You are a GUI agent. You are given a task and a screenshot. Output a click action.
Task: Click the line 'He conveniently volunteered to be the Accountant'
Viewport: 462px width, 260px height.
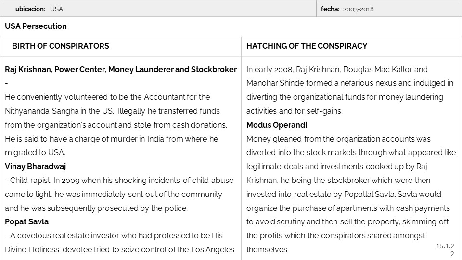[x=107, y=97]
